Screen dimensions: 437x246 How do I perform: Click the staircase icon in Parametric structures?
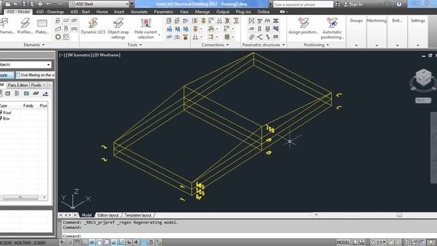[x=251, y=29]
